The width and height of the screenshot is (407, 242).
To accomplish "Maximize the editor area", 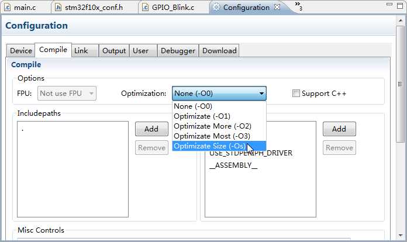I will (400, 5).
